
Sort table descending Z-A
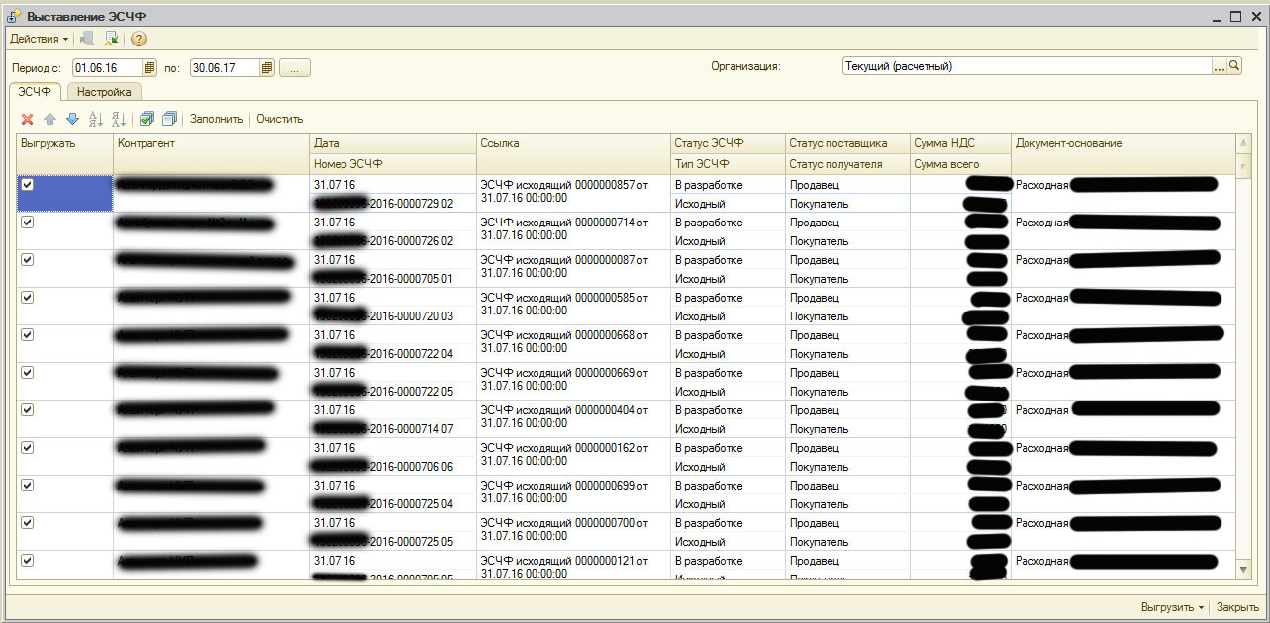119,119
